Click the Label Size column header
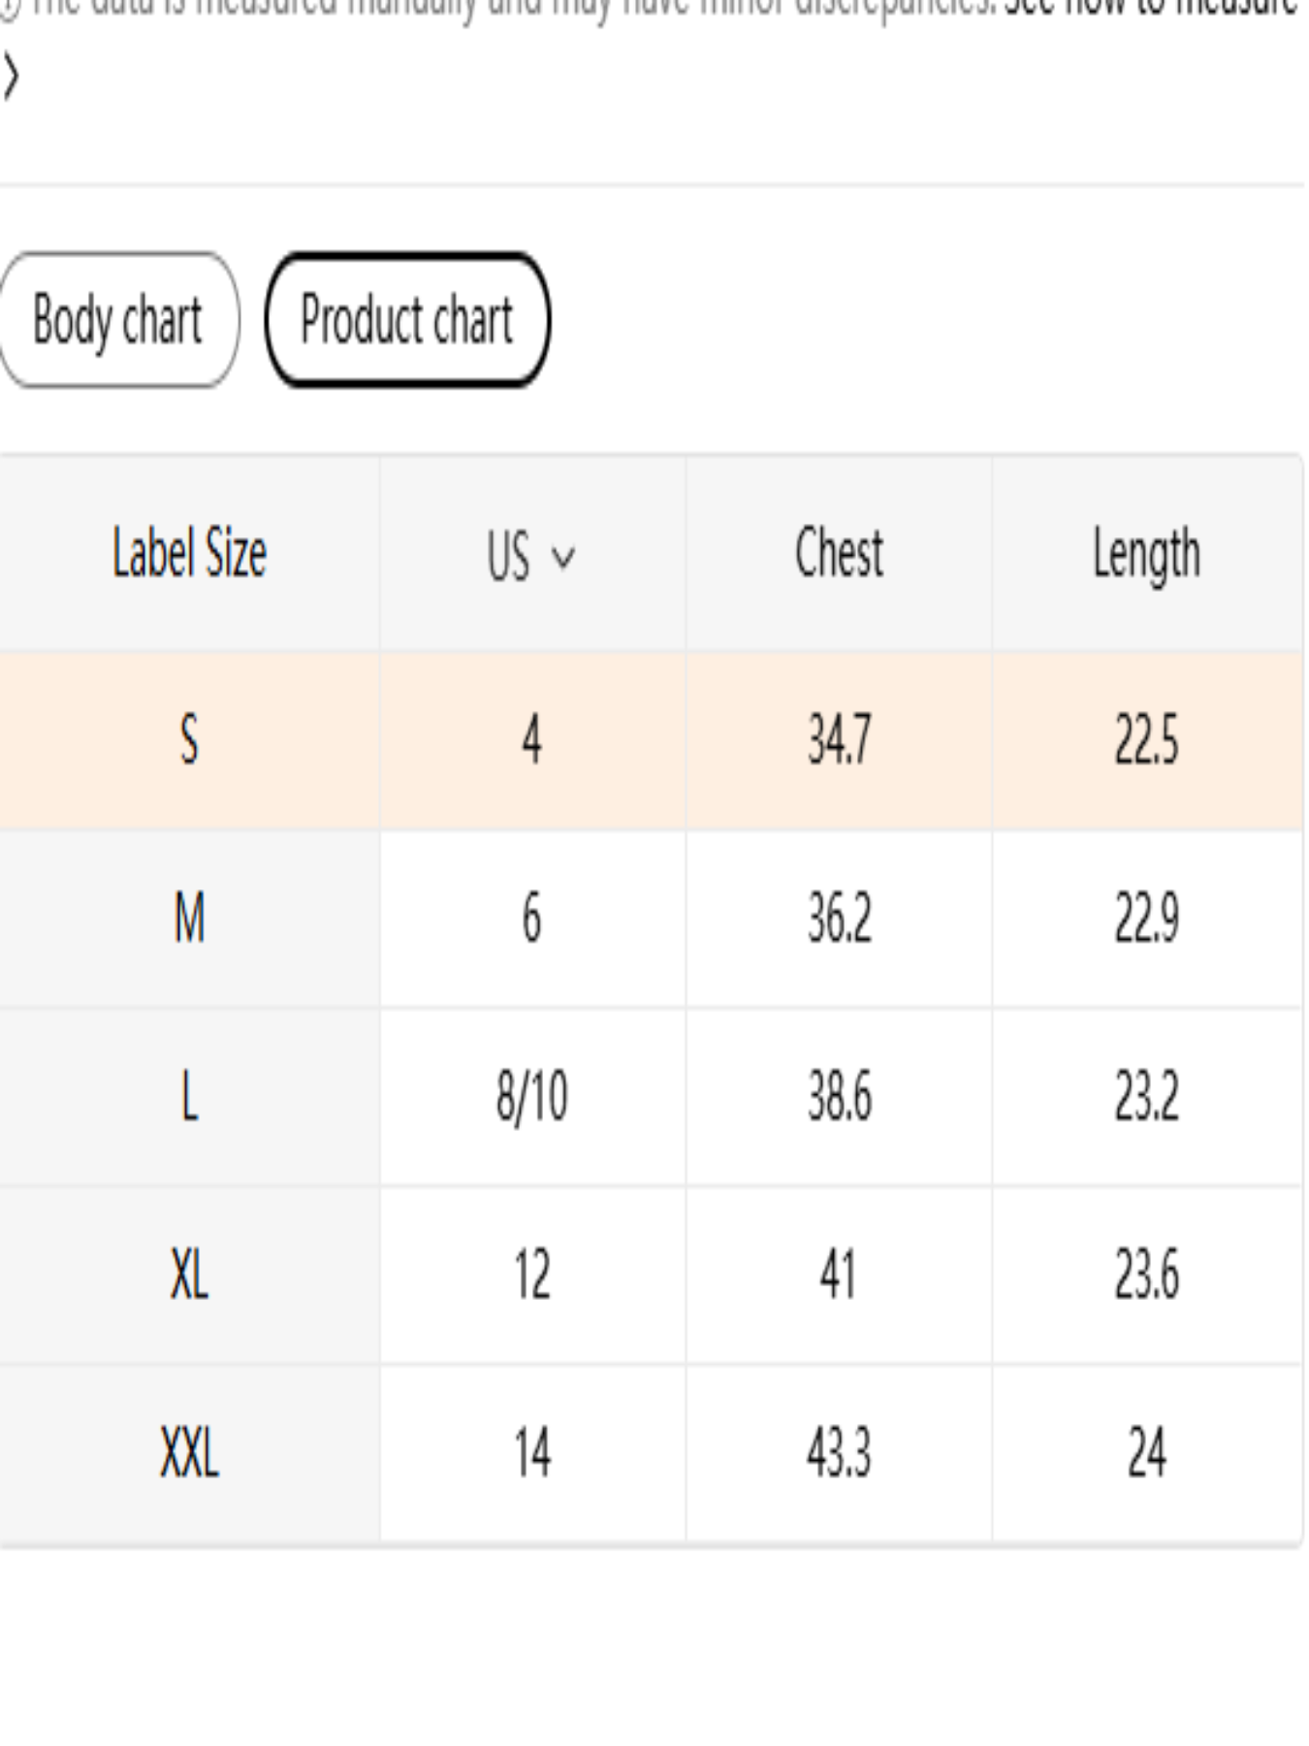 189,554
